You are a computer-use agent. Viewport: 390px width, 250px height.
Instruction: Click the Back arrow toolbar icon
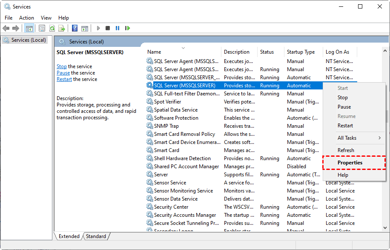(6, 28)
